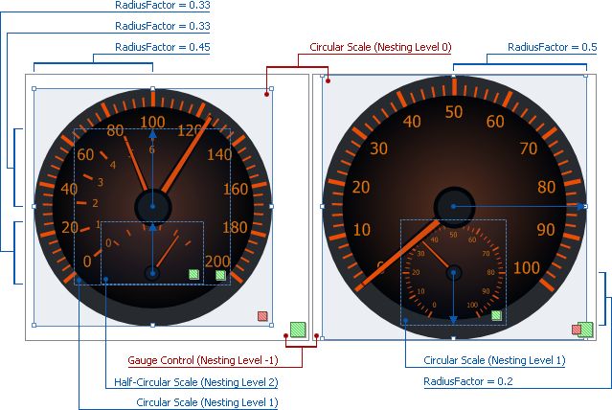Click the hub of the right gauge's nested scale
Image resolution: width=612 pixels, height=410 pixels.
click(x=454, y=273)
